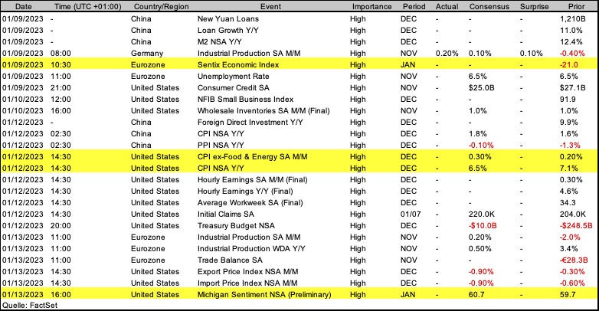Click the Importance column header
Image resolution: width=599 pixels, height=311 pixels.
372,6
